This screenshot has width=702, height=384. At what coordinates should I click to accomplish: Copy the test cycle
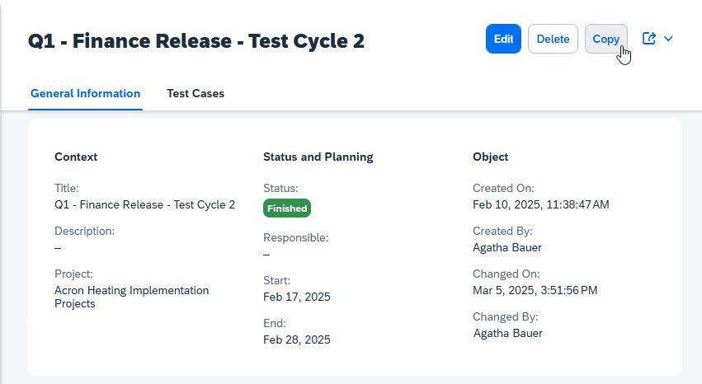605,39
